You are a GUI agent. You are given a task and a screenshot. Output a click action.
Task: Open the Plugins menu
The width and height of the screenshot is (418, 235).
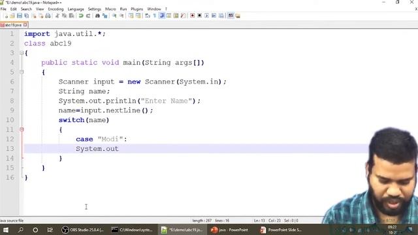click(137, 9)
